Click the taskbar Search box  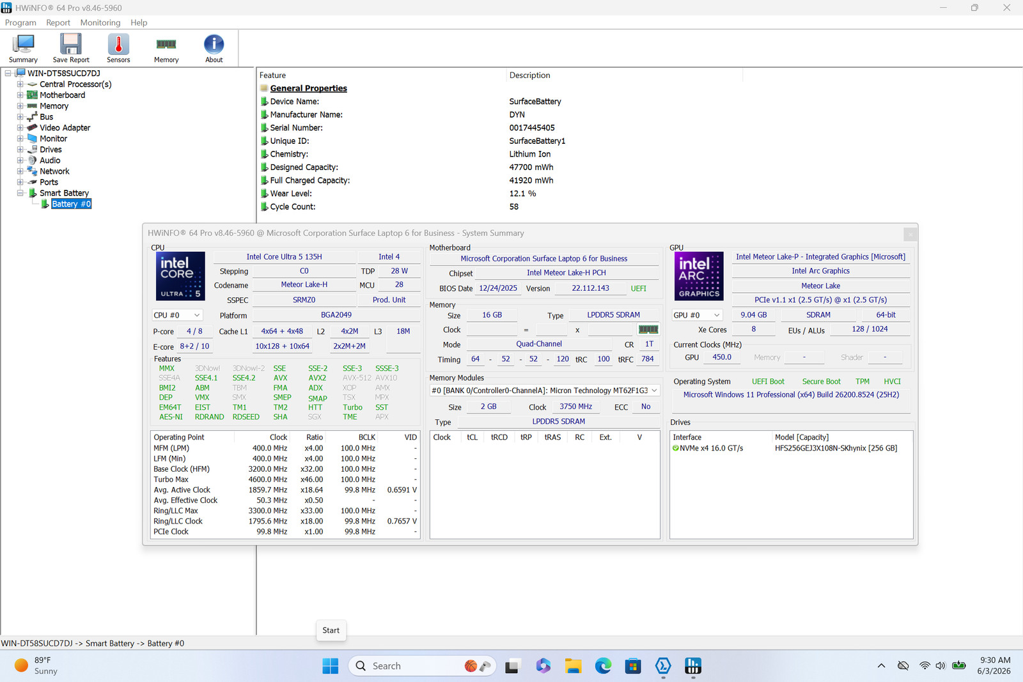point(421,666)
